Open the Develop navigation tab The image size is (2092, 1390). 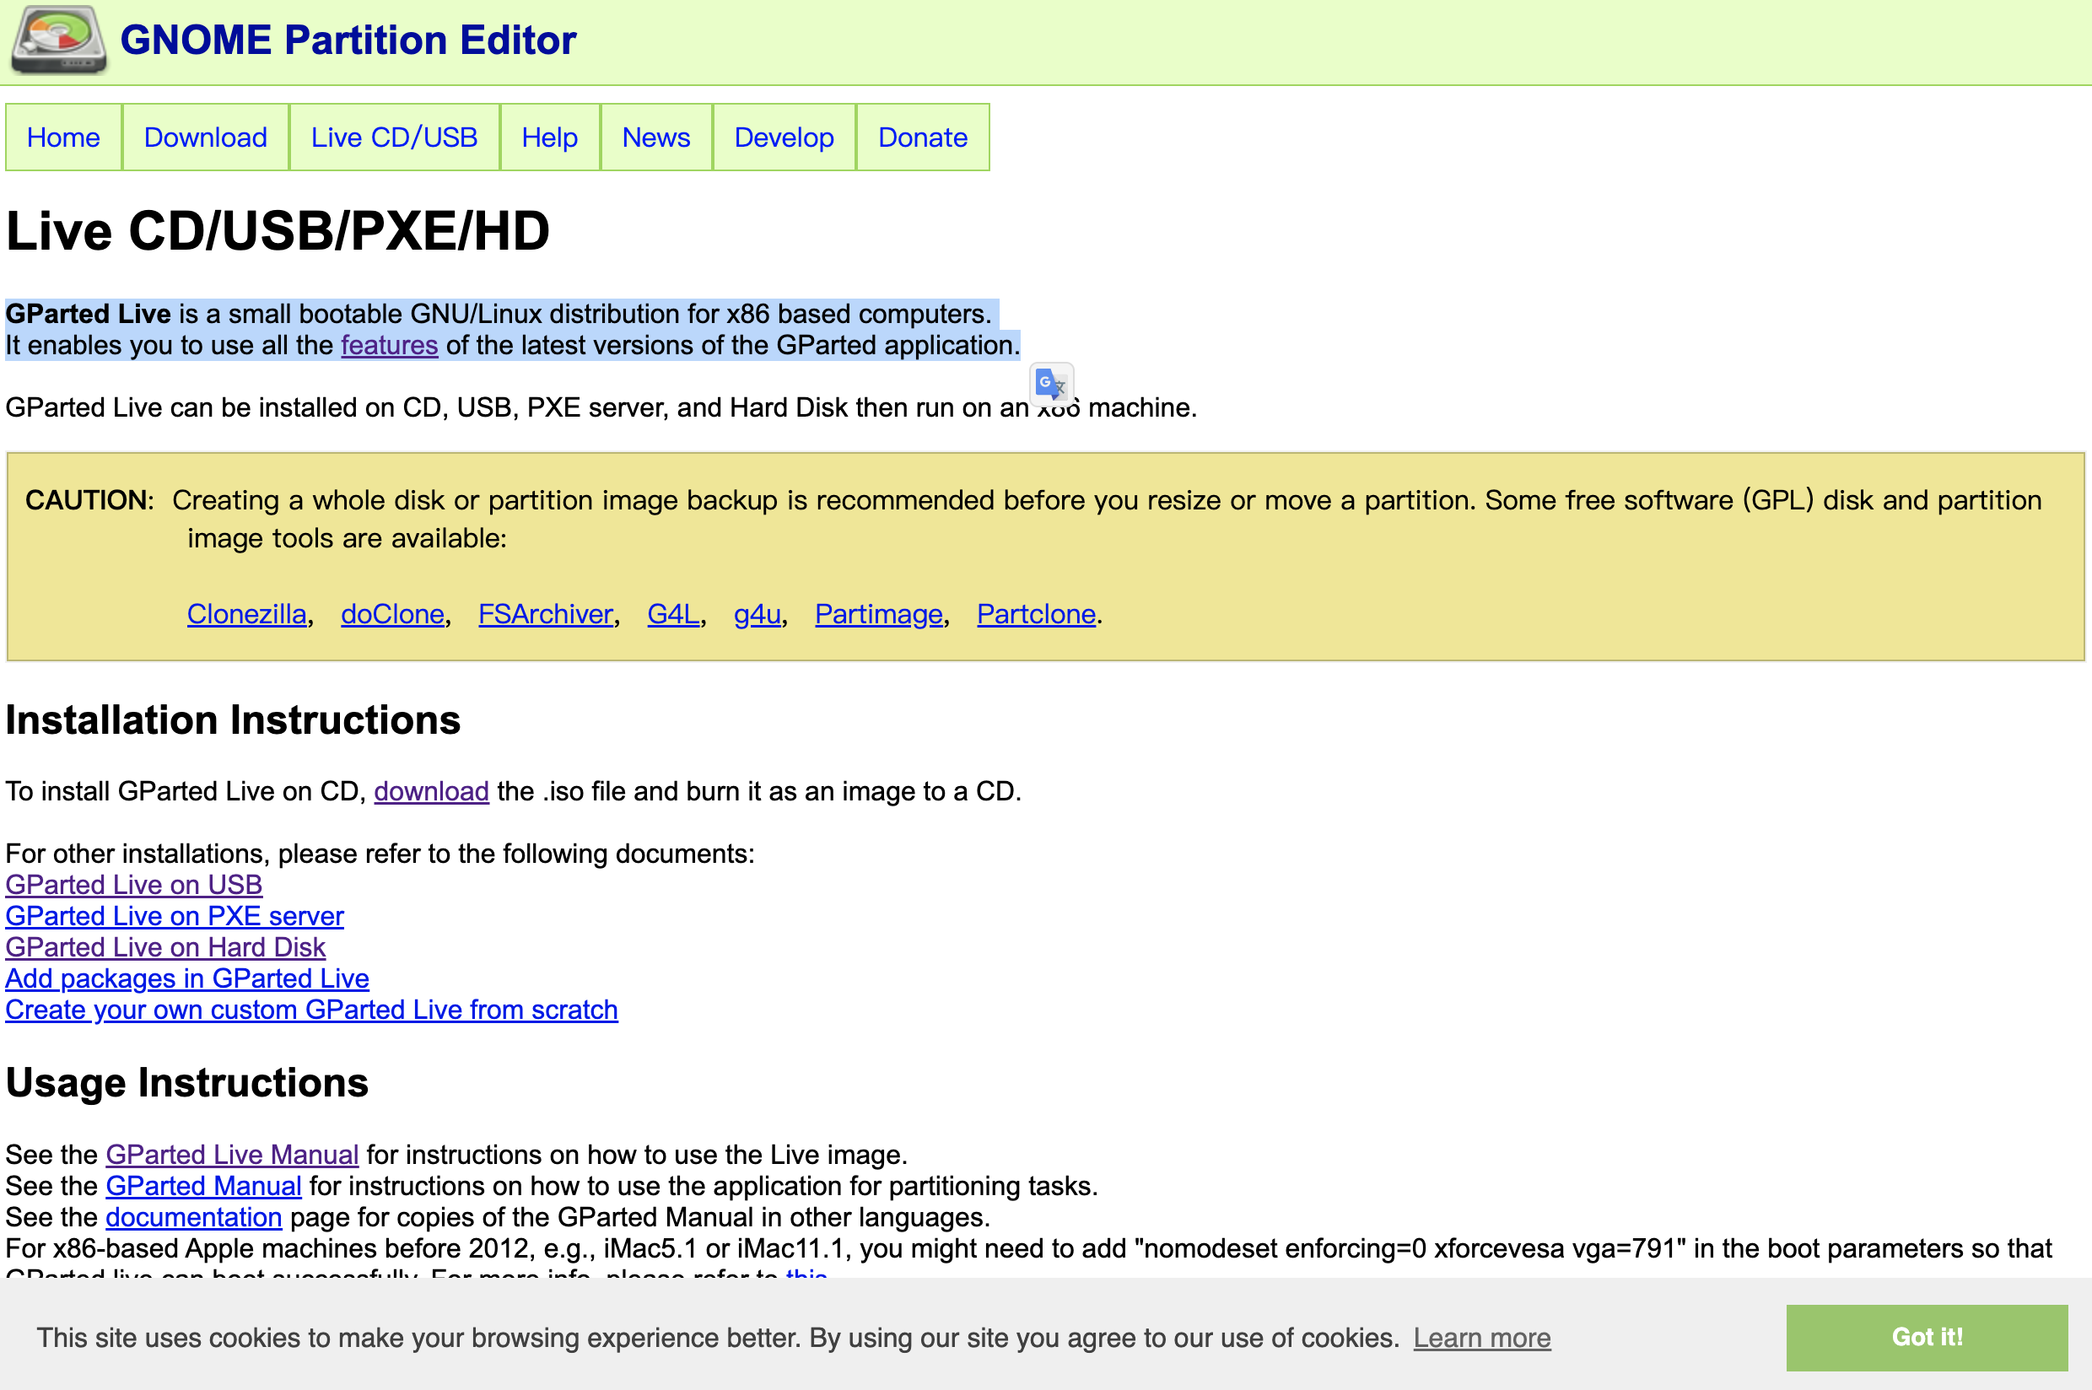pyautogui.click(x=784, y=137)
